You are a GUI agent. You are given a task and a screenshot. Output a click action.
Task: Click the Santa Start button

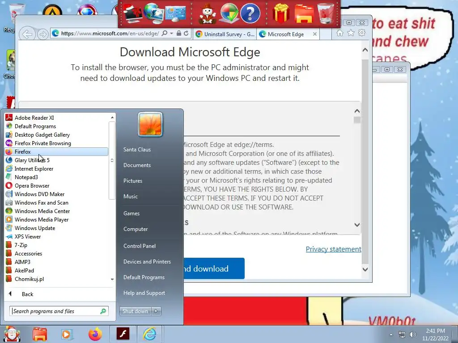[x=11, y=334]
